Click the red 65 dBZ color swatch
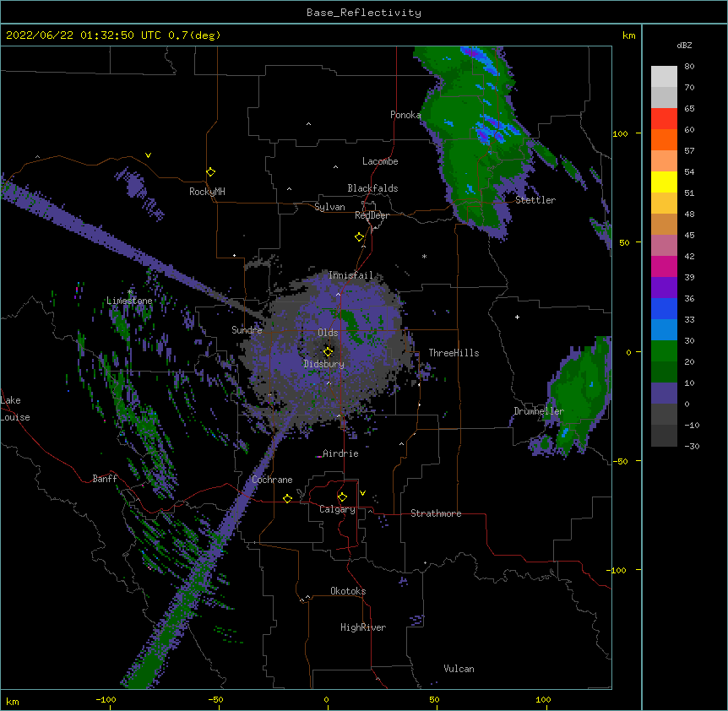Viewport: 728px width, 711px height. pos(664,119)
